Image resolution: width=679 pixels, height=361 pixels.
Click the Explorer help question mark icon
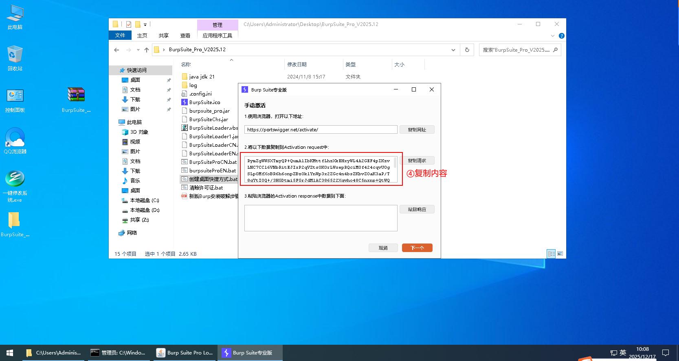pos(562,36)
